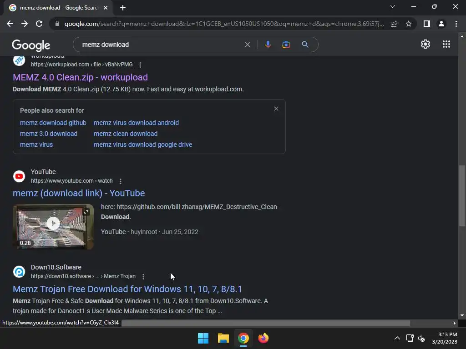
Task: Select the YouTube · huyinroot source text
Action: [129, 232]
